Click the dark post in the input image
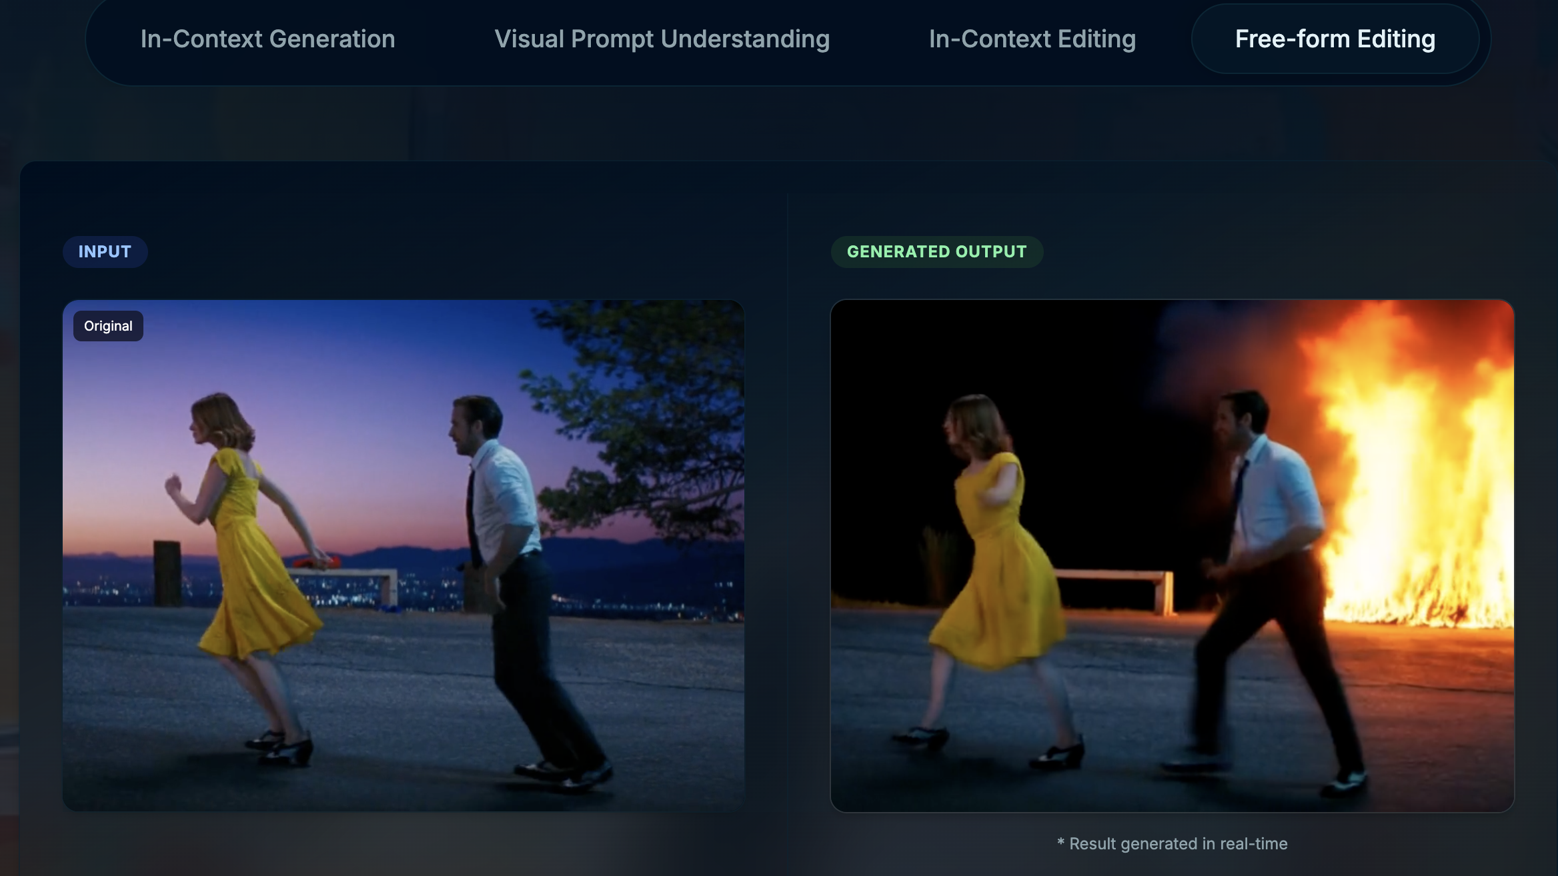1558x876 pixels. click(167, 573)
